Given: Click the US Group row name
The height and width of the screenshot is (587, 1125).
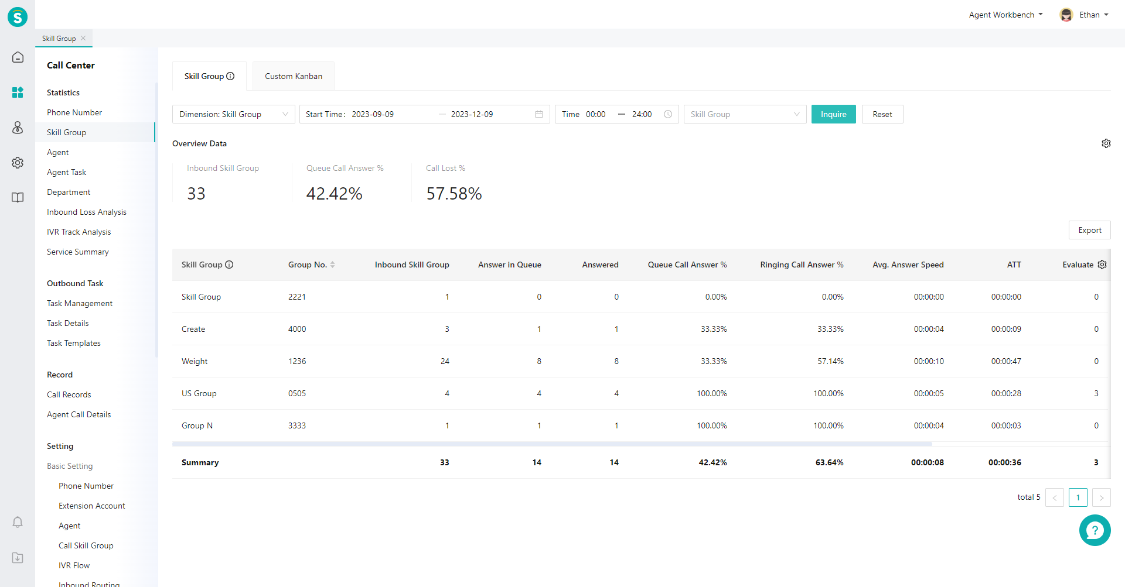Looking at the screenshot, I should (x=199, y=393).
